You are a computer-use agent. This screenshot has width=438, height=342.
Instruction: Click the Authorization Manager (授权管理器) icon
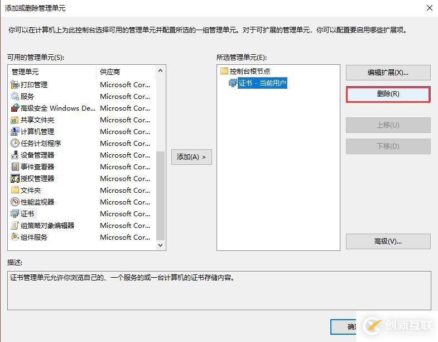pos(15,179)
